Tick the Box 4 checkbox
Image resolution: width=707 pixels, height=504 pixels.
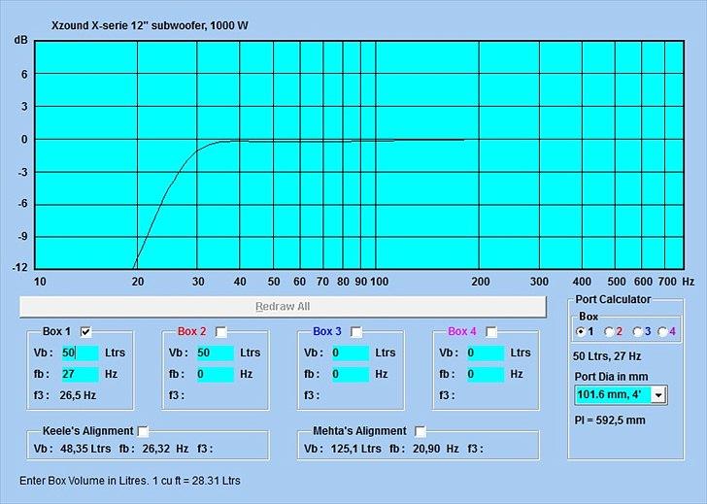[491, 332]
